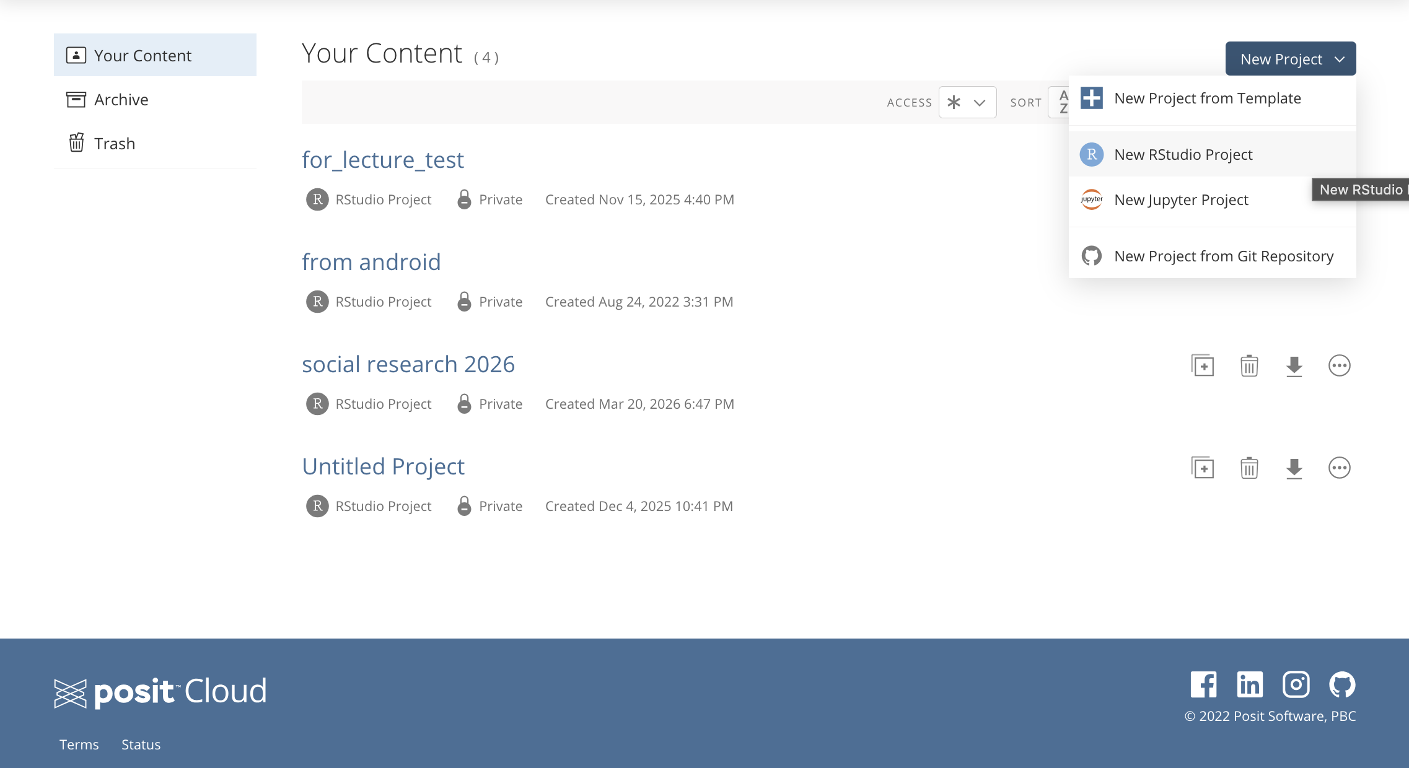The width and height of the screenshot is (1409, 768).
Task: Select New Project from Template
Action: (x=1207, y=98)
